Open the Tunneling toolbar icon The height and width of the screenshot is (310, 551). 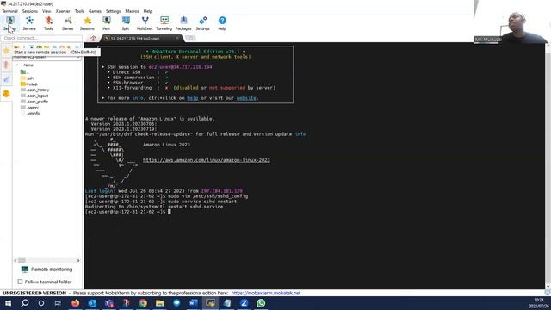pos(164,23)
